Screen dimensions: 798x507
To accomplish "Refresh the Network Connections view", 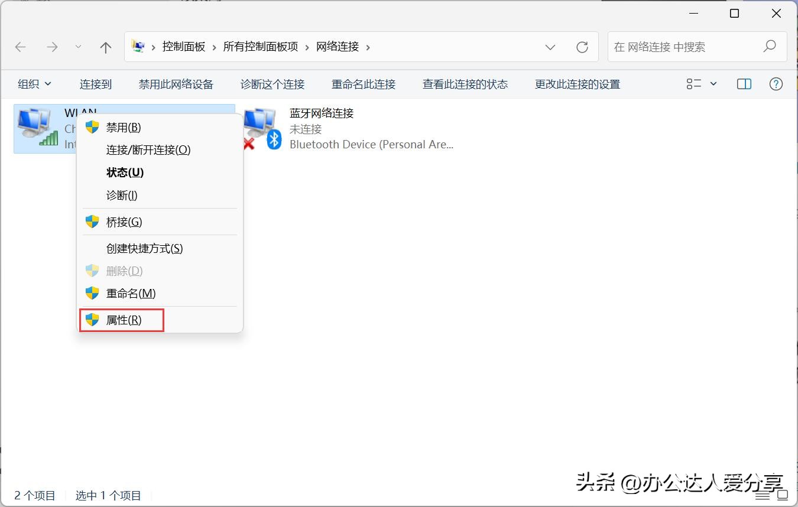I will (582, 47).
